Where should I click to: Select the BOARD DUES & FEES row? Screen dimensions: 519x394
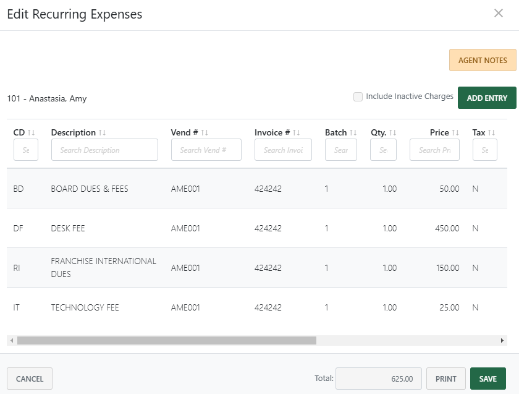coord(257,189)
